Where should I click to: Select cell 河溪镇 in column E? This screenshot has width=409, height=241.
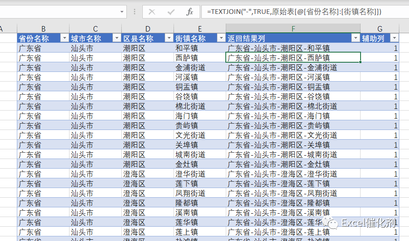click(x=200, y=77)
